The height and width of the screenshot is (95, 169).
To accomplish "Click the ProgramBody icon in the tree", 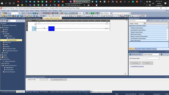I will [x=7, y=40].
